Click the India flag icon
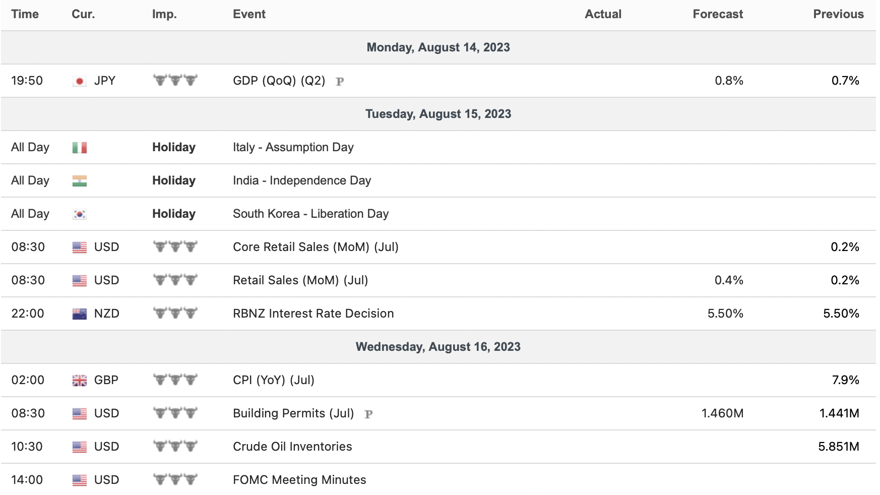 (79, 181)
